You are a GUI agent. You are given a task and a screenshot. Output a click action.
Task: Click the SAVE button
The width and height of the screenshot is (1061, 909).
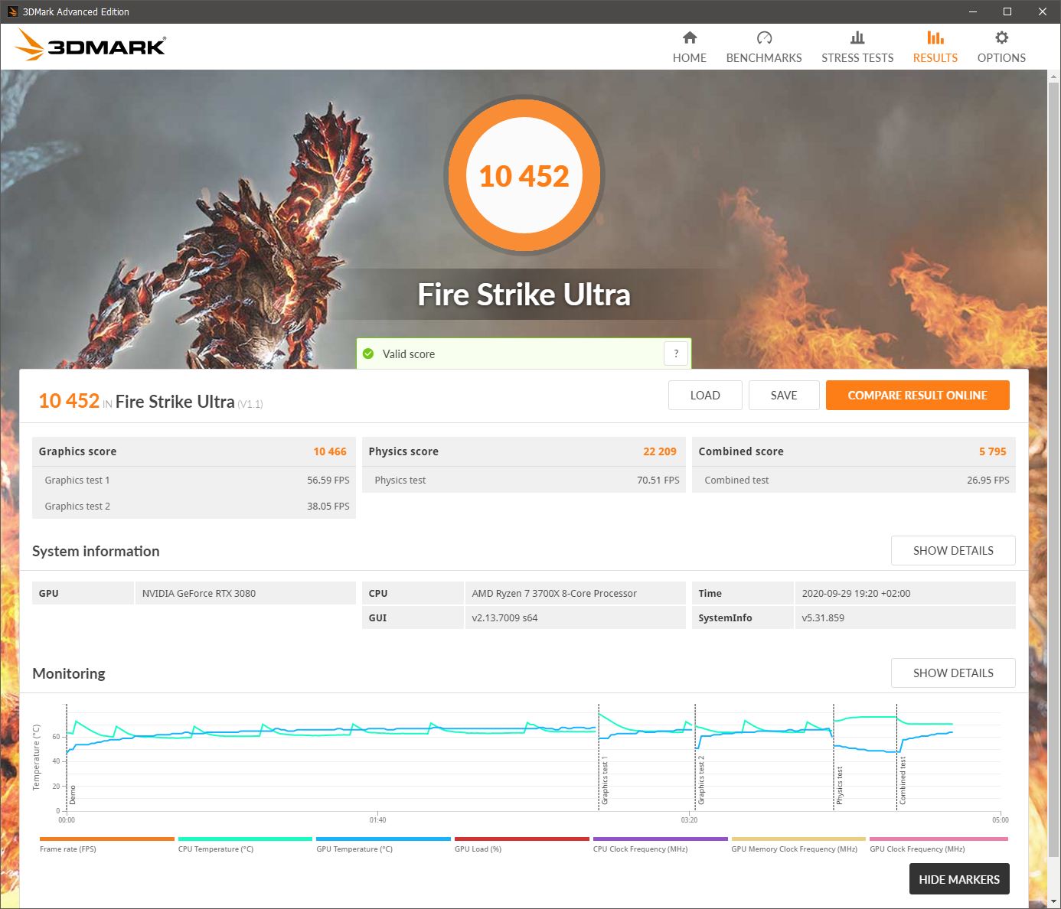pyautogui.click(x=784, y=395)
